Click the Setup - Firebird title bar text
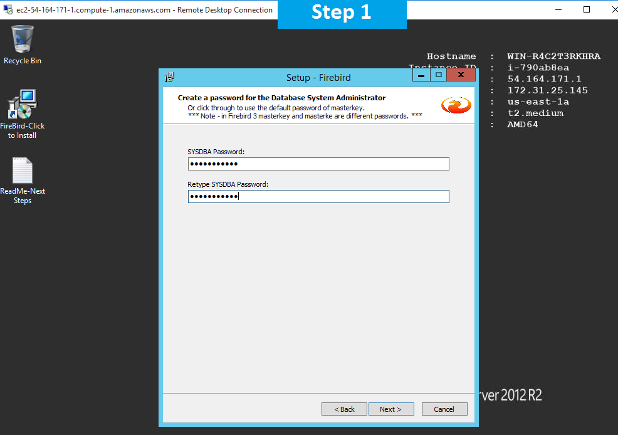This screenshot has height=435, width=618. click(x=318, y=78)
